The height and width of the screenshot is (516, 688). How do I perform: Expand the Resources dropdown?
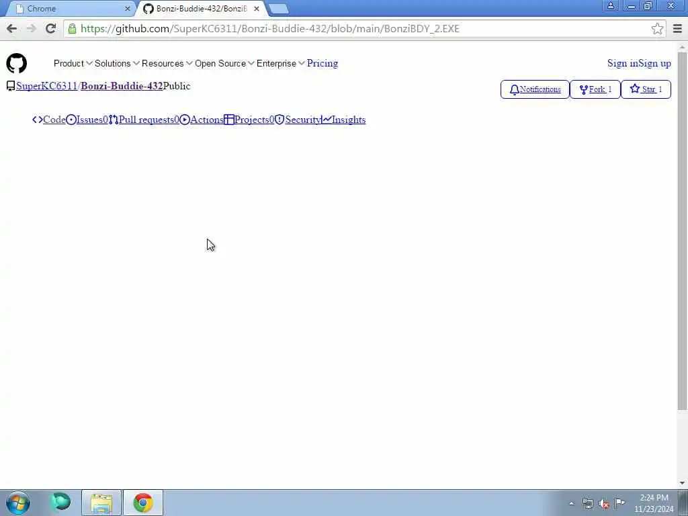point(167,63)
